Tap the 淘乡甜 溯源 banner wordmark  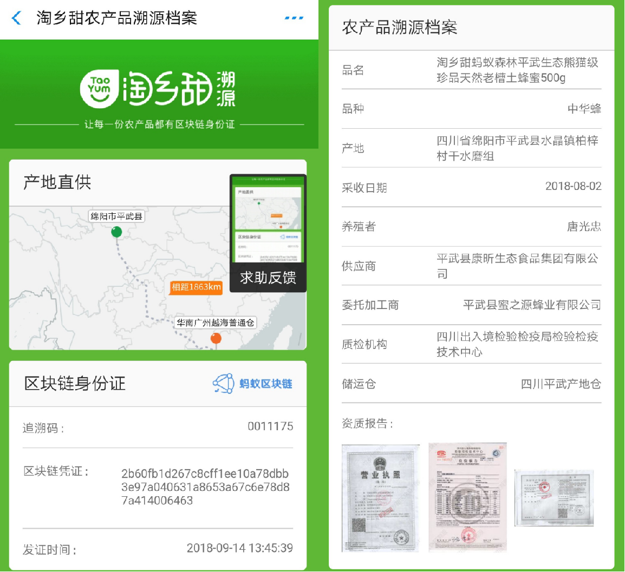pos(179,89)
